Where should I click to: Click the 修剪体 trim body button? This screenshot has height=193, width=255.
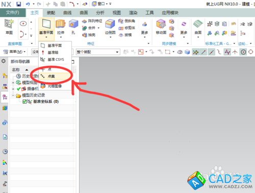(126, 28)
